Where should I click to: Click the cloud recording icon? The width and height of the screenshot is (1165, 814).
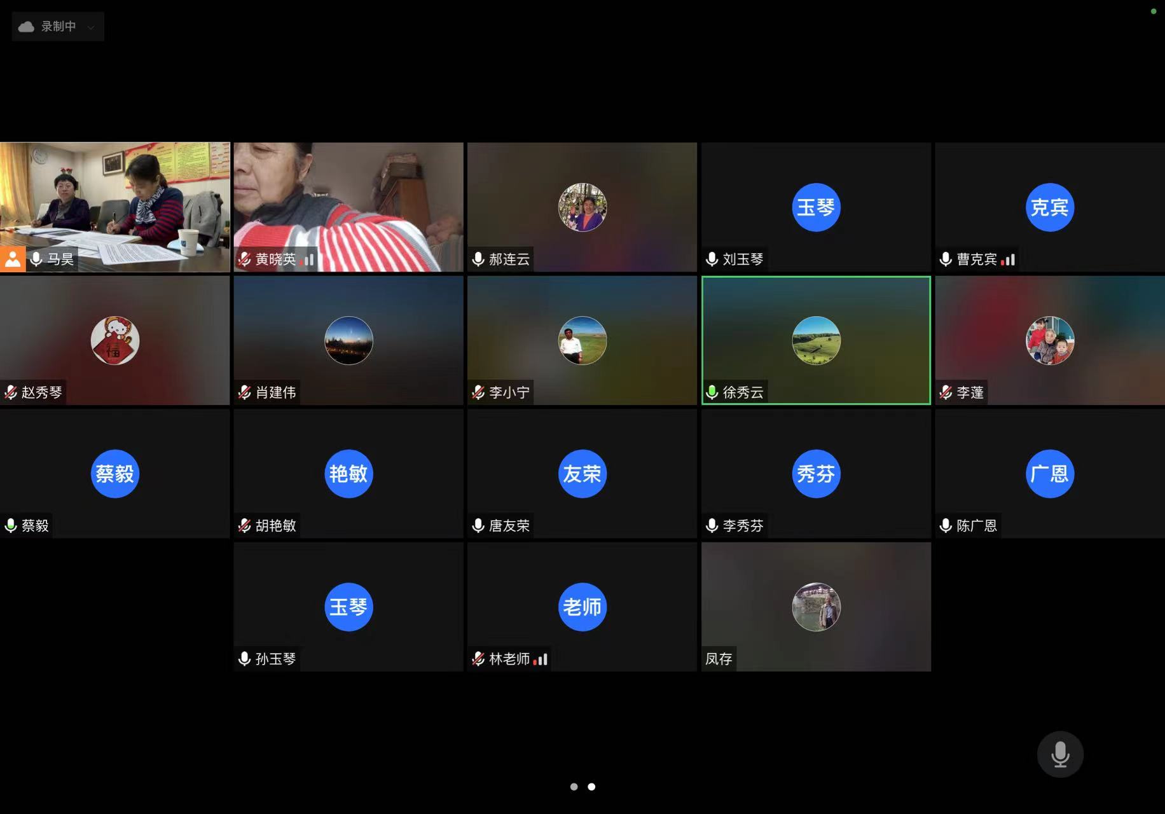click(x=26, y=27)
